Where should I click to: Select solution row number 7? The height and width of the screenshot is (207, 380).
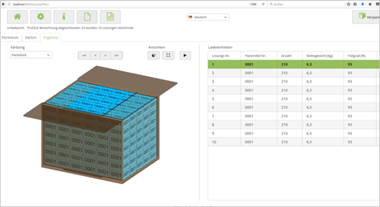click(293, 116)
